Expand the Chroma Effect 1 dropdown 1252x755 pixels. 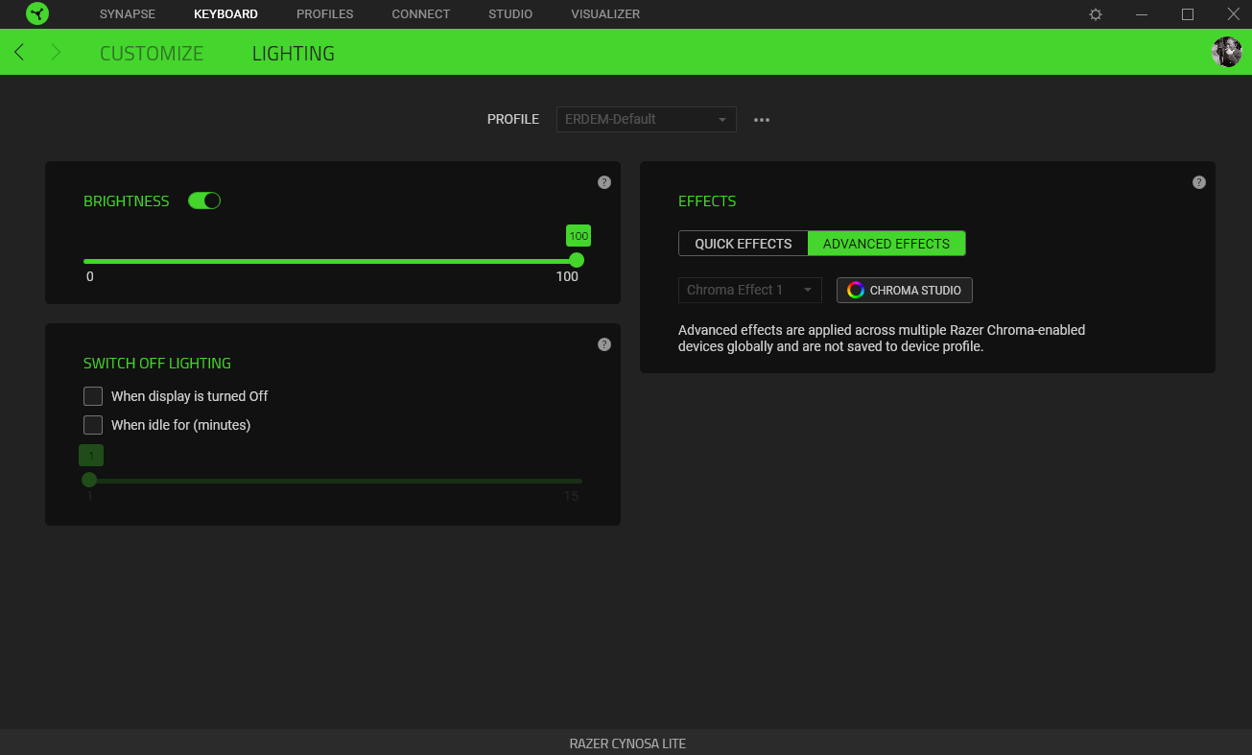tap(750, 290)
